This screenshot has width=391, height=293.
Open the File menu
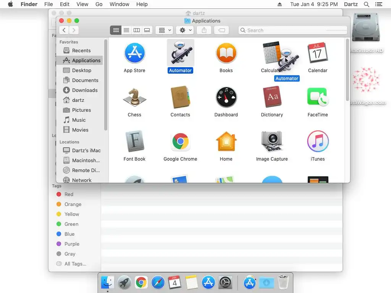(x=48, y=4)
